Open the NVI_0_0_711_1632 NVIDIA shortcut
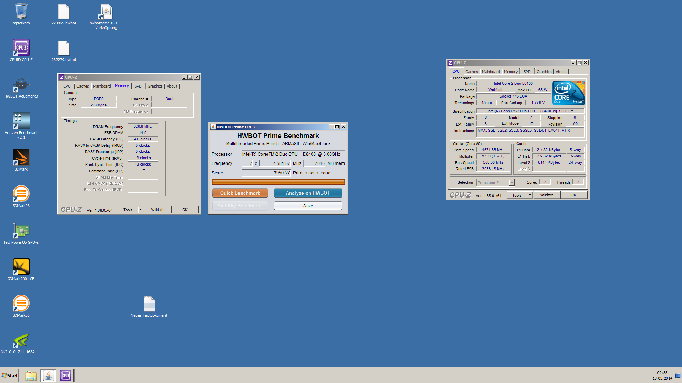The height and width of the screenshot is (383, 682). [x=21, y=343]
